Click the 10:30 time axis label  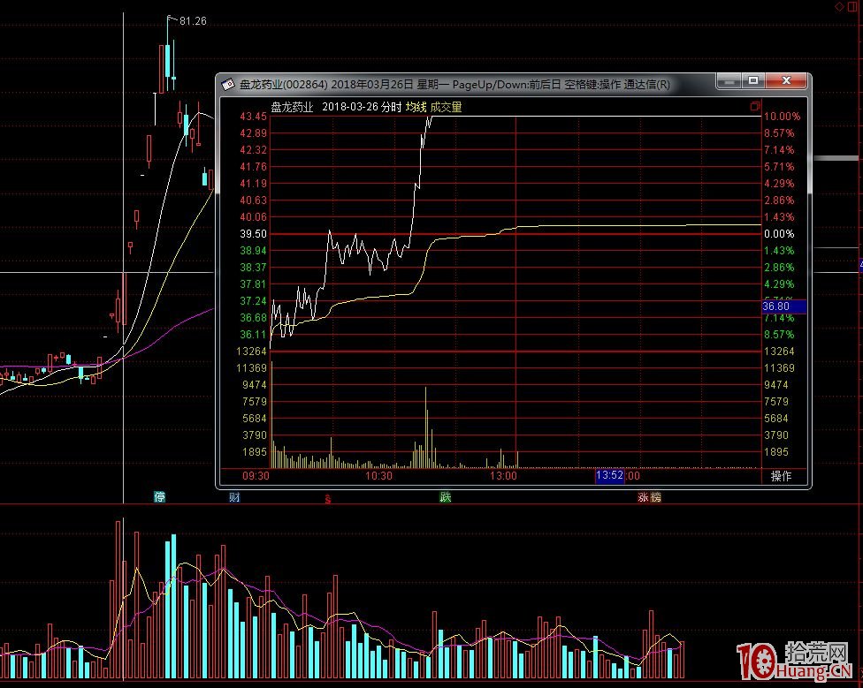379,476
